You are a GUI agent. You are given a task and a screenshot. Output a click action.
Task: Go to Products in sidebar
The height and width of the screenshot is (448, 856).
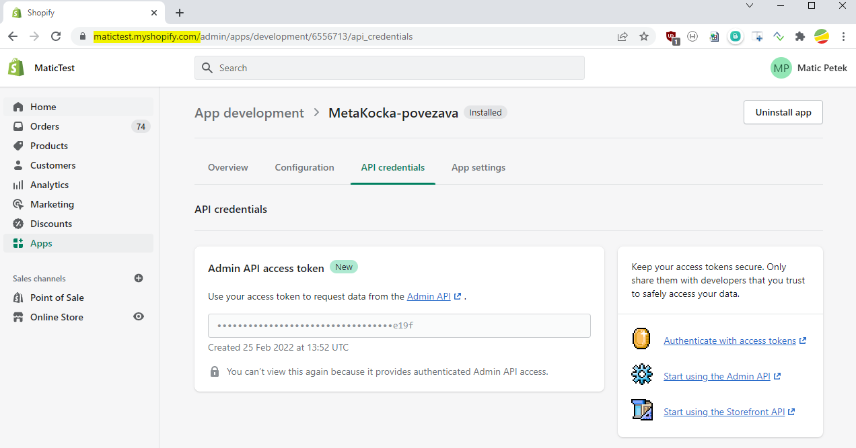pyautogui.click(x=79, y=146)
